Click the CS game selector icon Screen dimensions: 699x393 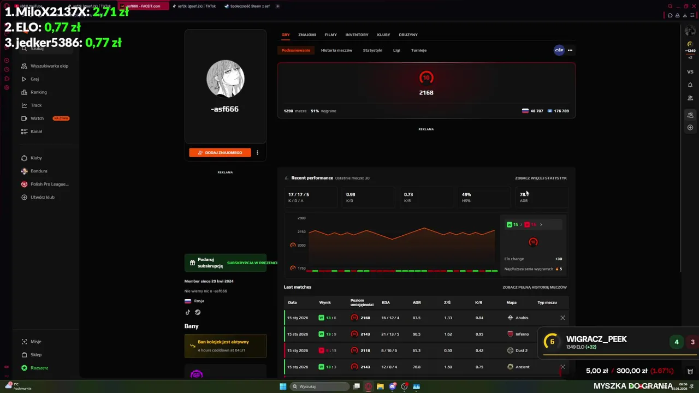pos(559,50)
